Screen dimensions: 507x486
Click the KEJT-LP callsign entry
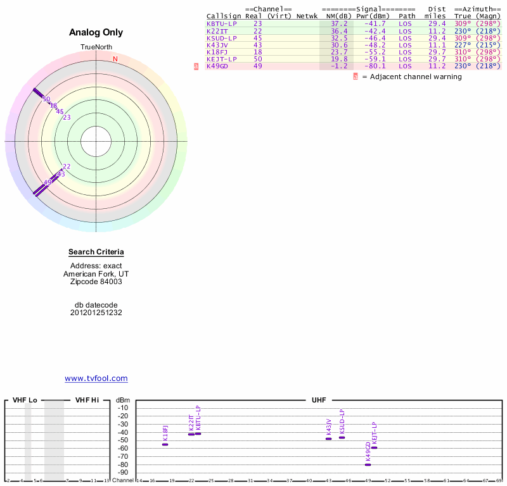[222, 59]
